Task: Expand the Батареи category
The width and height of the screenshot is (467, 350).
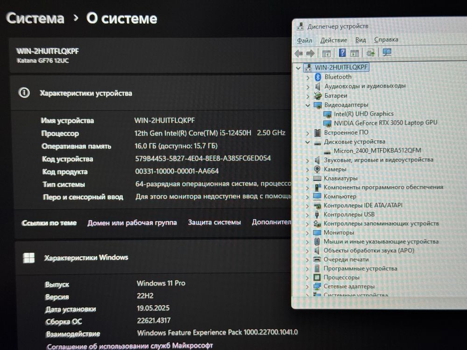Action: [x=308, y=96]
